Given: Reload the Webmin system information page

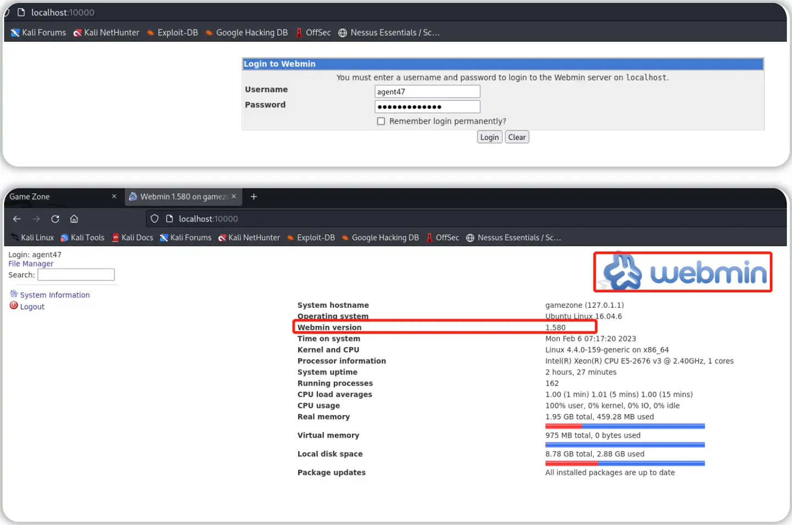Looking at the screenshot, I should (x=55, y=219).
